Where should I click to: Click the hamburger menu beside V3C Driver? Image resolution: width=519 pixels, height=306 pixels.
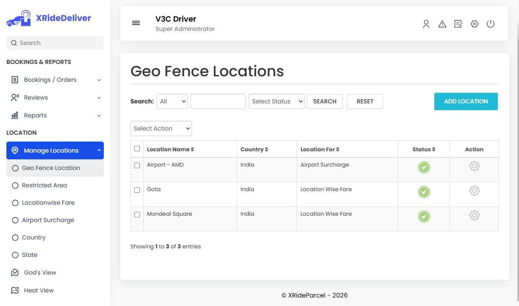[x=136, y=23]
